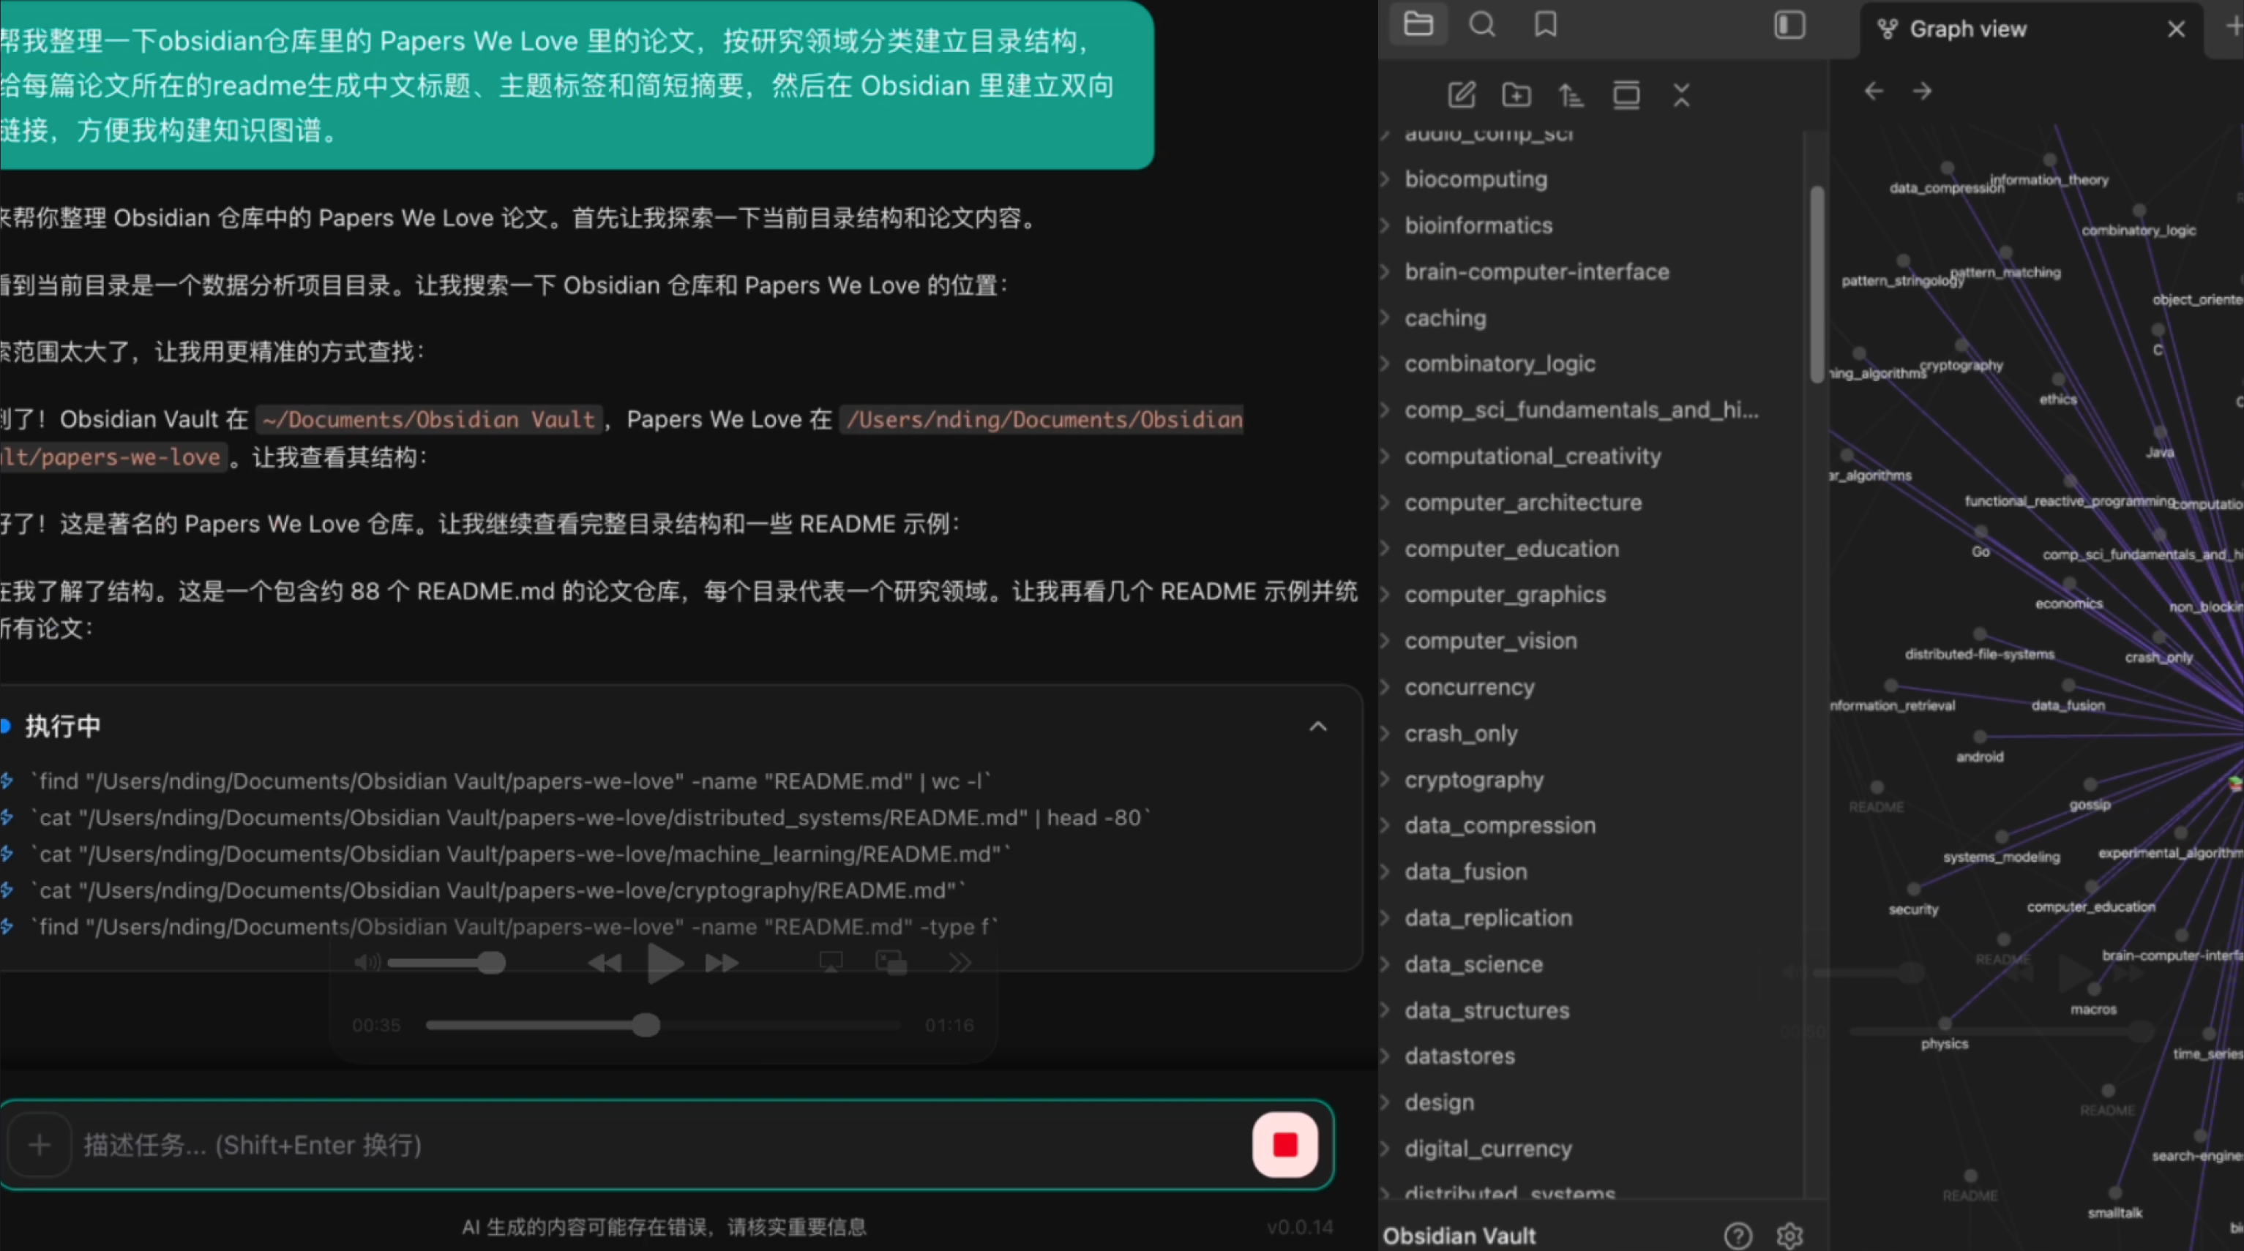
Task: Open Obsidian settings gear
Action: coord(1790,1236)
